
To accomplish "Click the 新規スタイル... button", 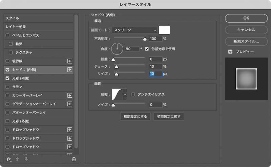I will click(x=246, y=41).
